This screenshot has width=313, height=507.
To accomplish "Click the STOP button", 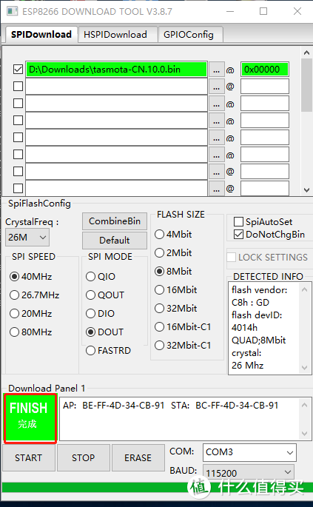I will (84, 457).
